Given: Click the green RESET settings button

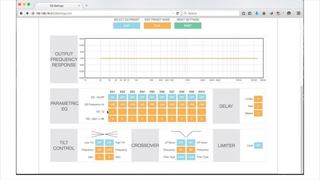Looking at the screenshot, I should pos(188,25).
